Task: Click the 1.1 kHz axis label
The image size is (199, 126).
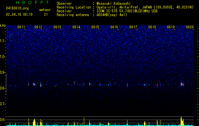Action: click(3, 41)
